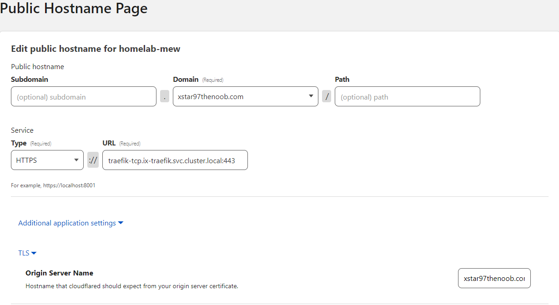Open the service Type selector showing HTTPS
The image size is (559, 305).
[x=47, y=160]
